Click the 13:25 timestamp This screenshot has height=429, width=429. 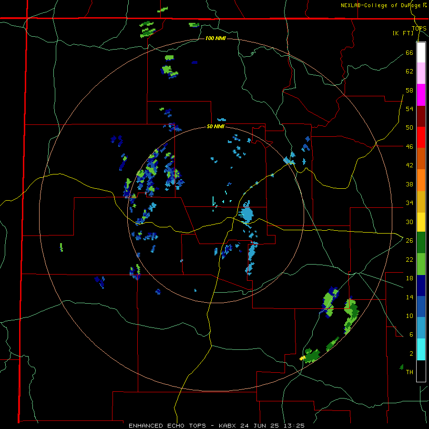pos(294,426)
